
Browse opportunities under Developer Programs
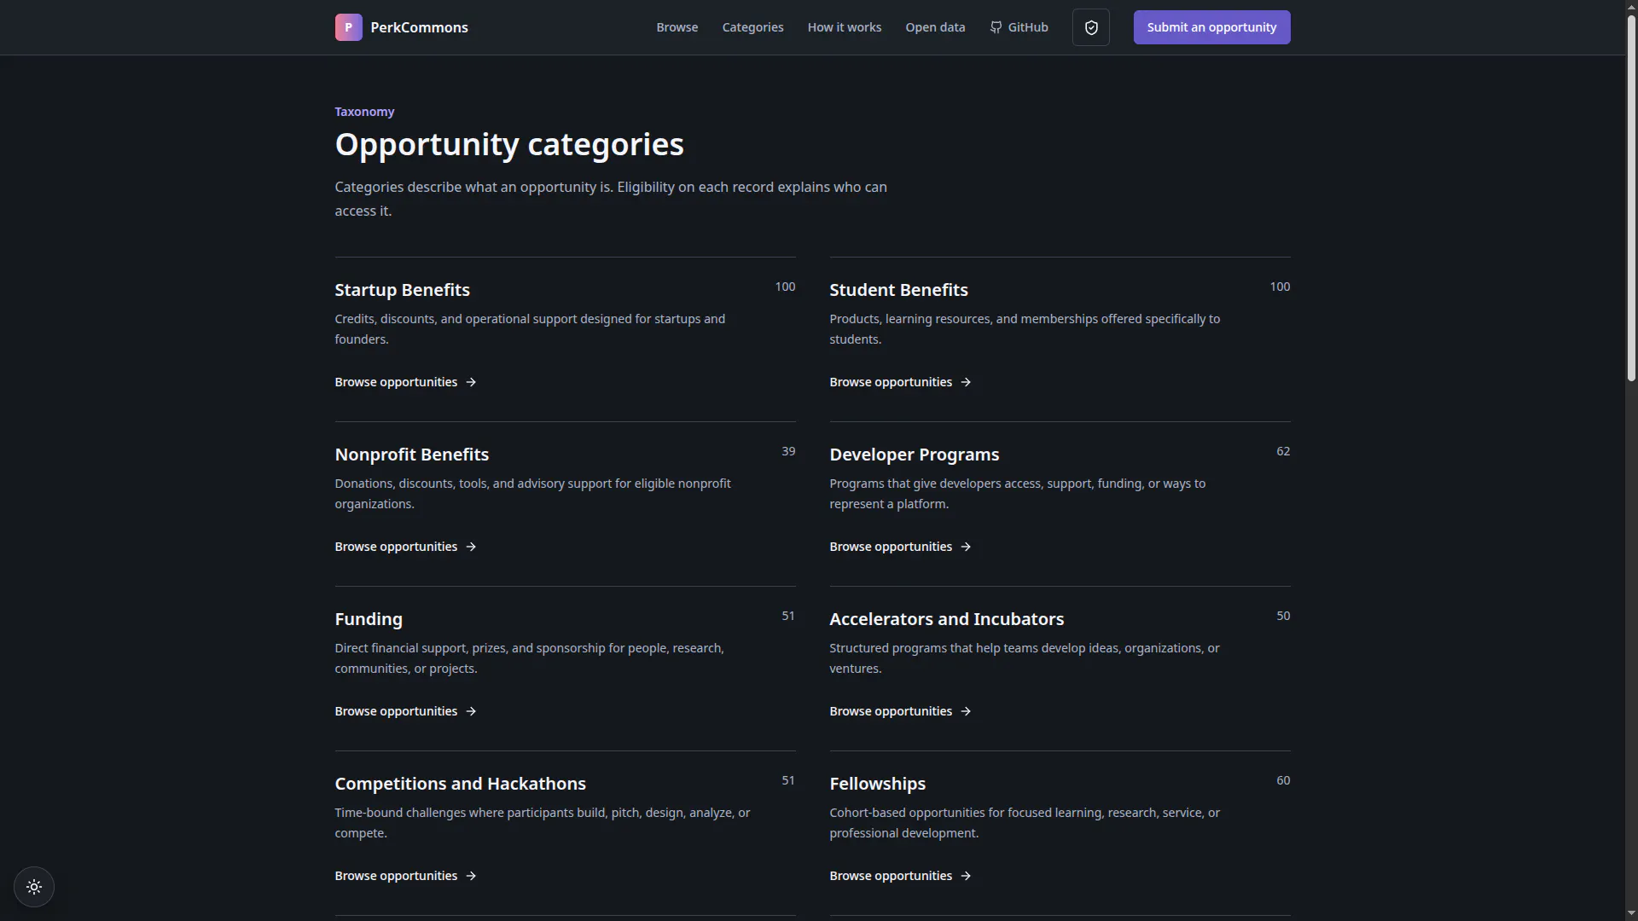tap(900, 547)
